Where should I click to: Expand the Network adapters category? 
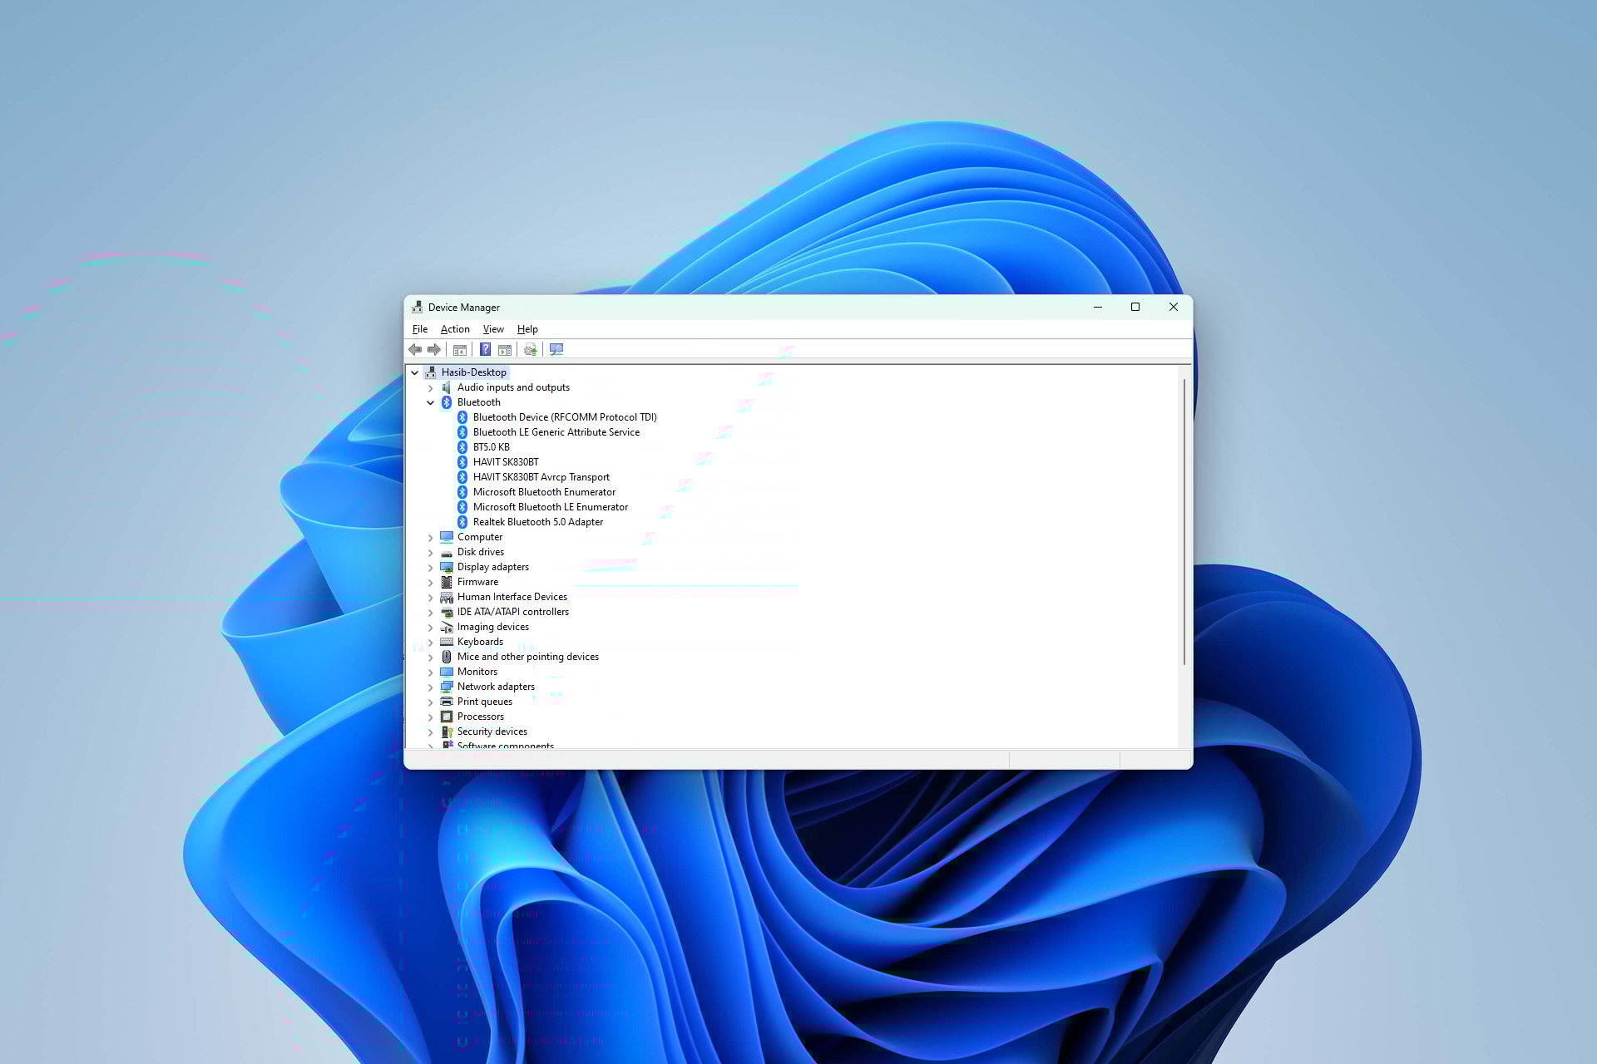[x=430, y=687]
